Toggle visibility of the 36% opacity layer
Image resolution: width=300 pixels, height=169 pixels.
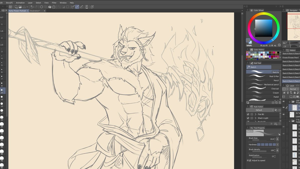[283, 115]
